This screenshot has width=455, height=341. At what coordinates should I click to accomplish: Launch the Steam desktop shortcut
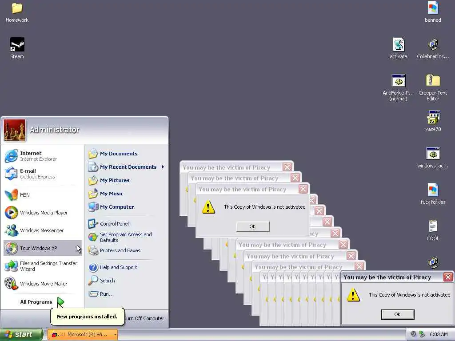pyautogui.click(x=17, y=48)
